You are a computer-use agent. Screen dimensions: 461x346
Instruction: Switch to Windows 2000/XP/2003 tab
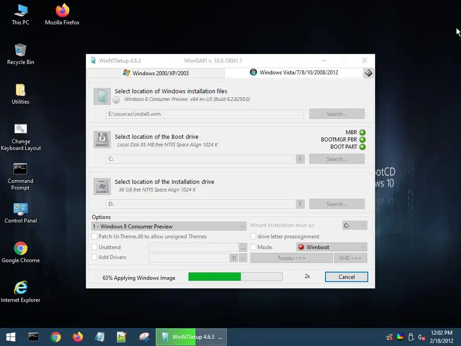point(156,73)
